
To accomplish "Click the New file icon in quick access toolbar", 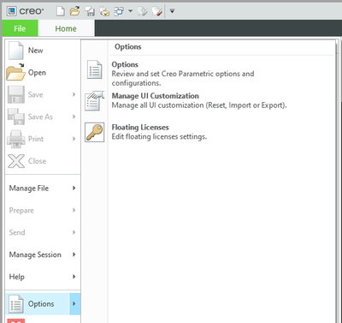I will [x=61, y=11].
